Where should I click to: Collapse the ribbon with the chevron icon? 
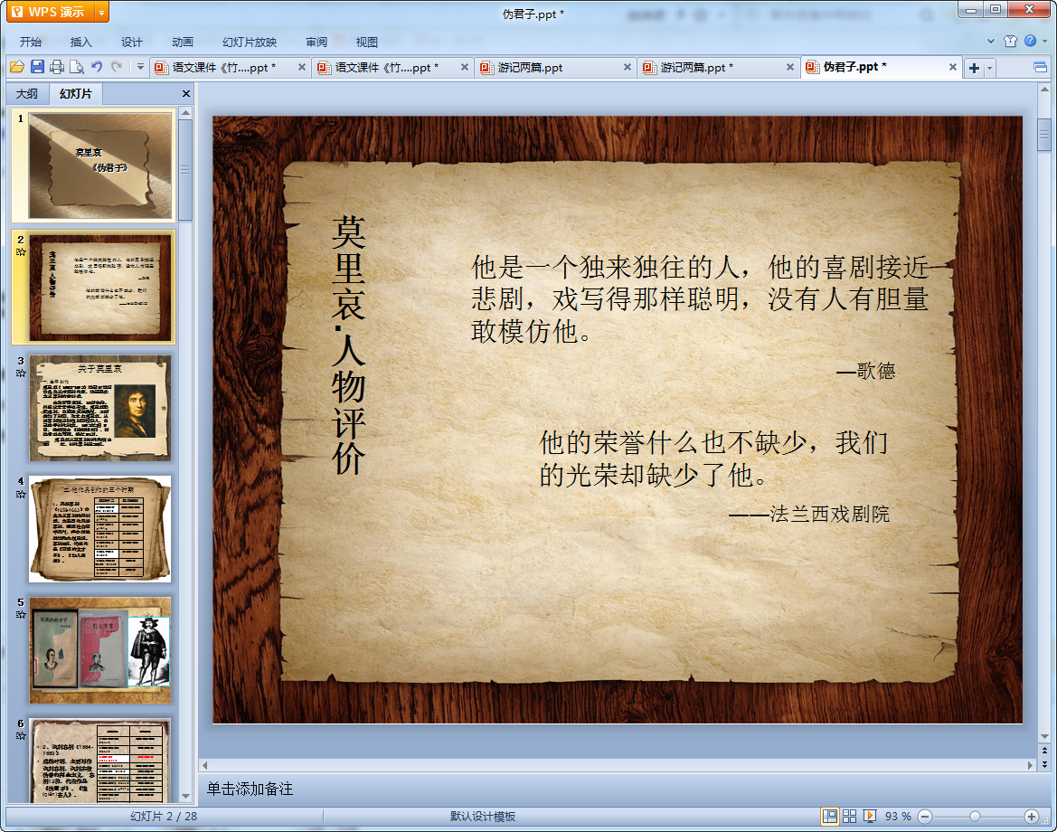click(991, 41)
